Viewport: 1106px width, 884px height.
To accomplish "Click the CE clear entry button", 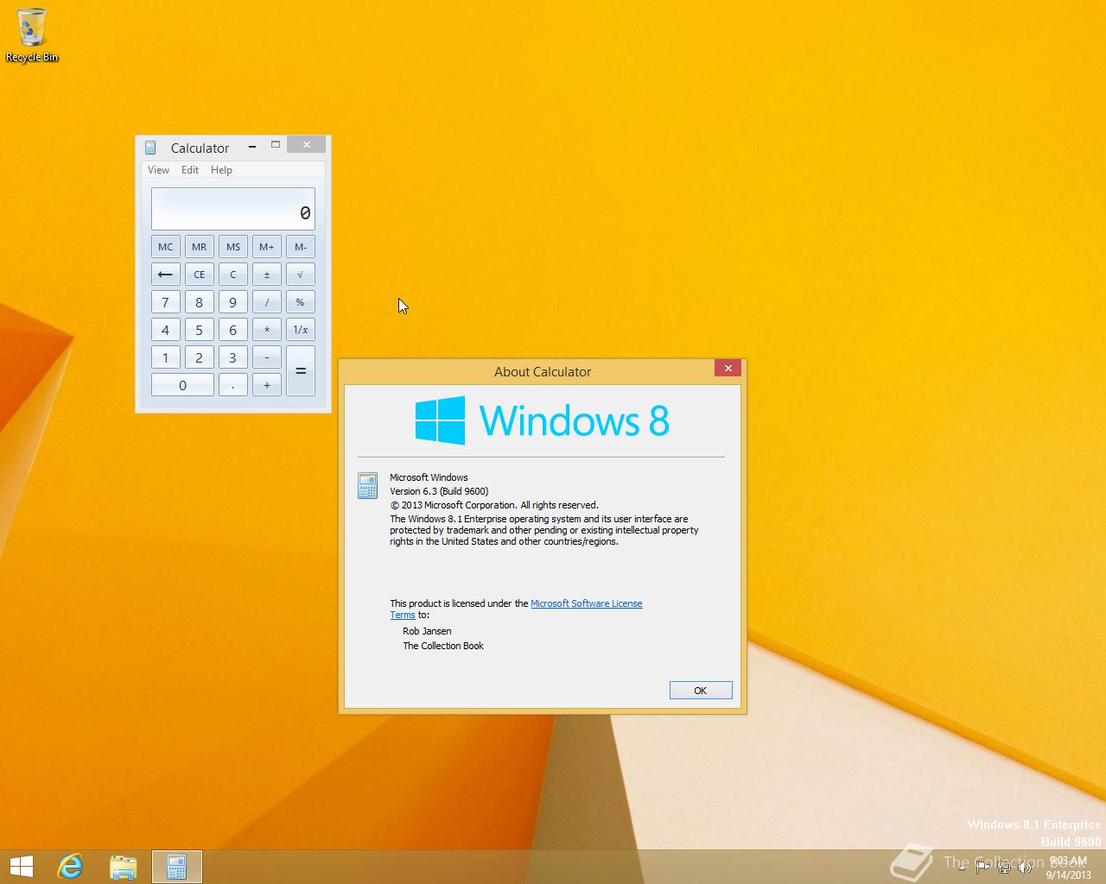I will pyautogui.click(x=200, y=275).
